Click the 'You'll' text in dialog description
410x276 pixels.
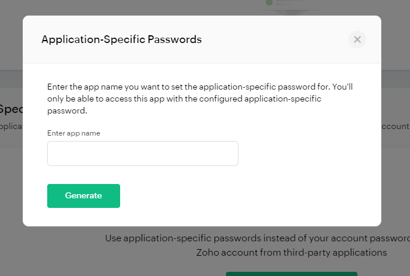[342, 87]
